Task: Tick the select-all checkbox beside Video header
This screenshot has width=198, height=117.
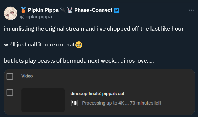Action: tap(10, 76)
